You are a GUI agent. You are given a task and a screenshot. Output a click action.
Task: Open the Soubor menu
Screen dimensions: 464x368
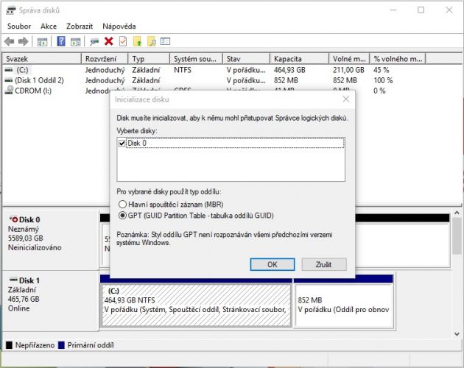point(19,26)
